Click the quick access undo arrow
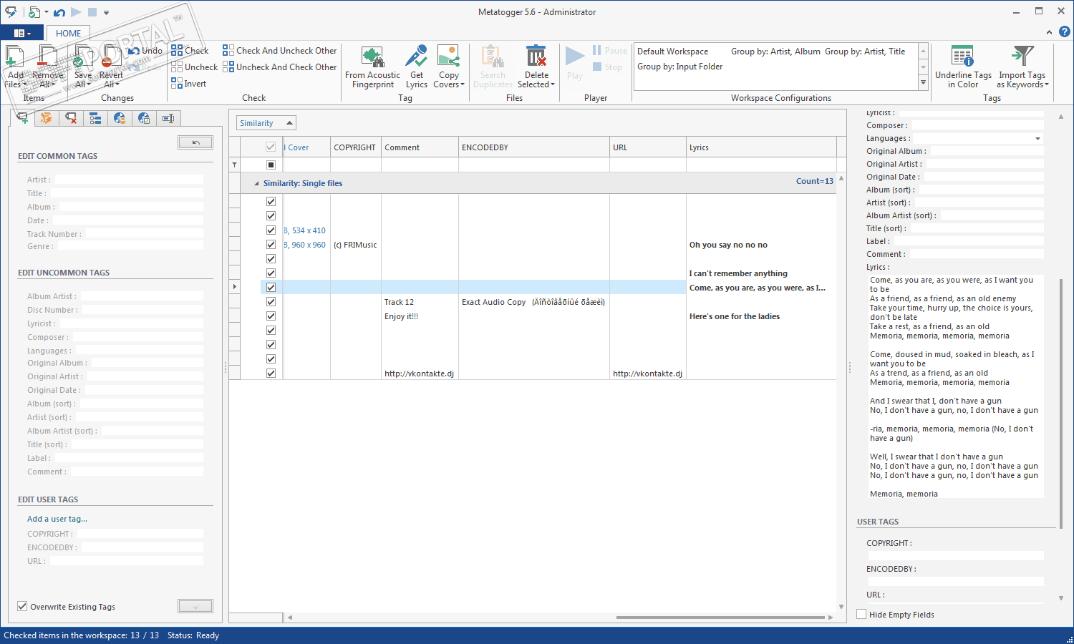1074x644 pixels. [x=59, y=12]
